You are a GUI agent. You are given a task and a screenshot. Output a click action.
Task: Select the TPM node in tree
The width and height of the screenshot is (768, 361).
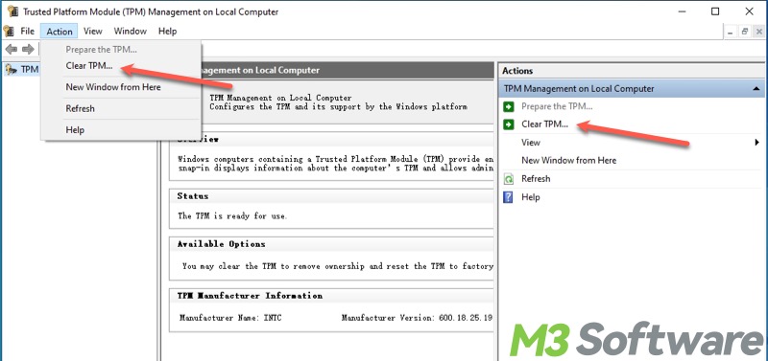click(x=30, y=70)
